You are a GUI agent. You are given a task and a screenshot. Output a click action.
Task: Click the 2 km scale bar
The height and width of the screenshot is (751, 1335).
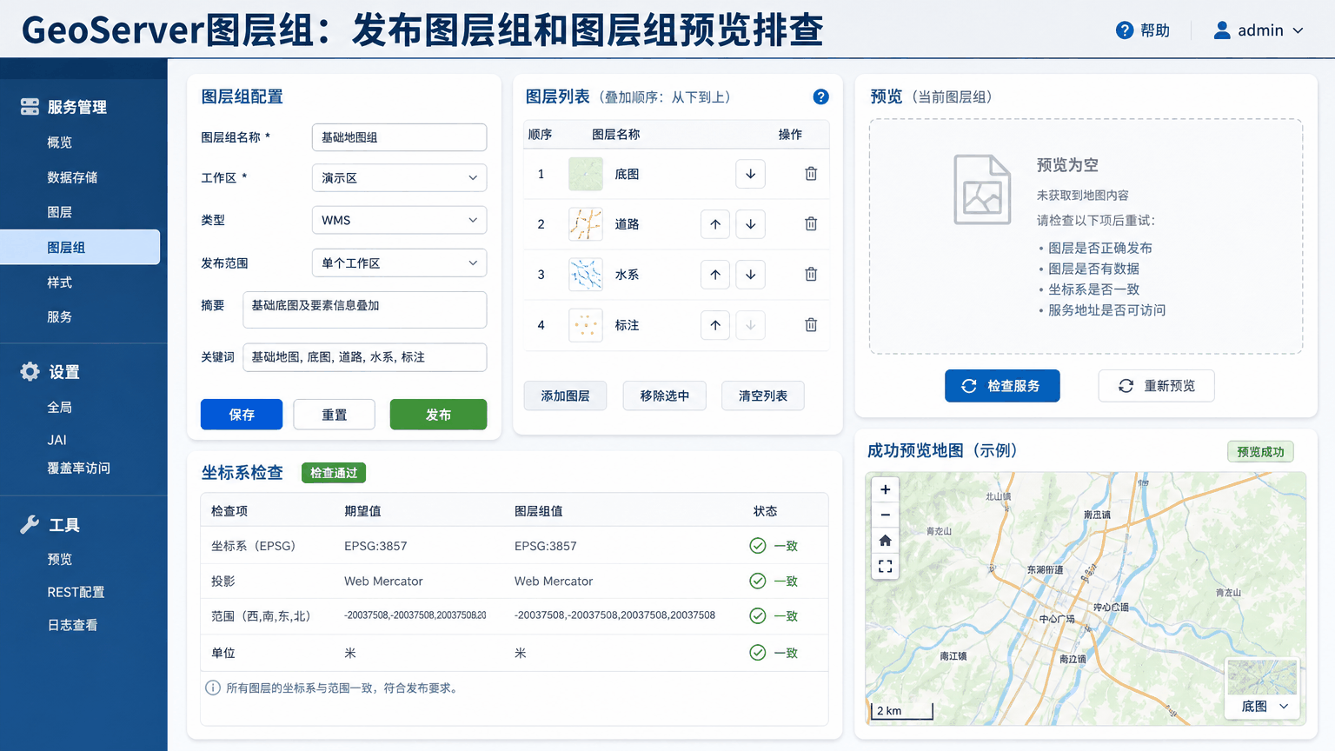[x=901, y=711]
